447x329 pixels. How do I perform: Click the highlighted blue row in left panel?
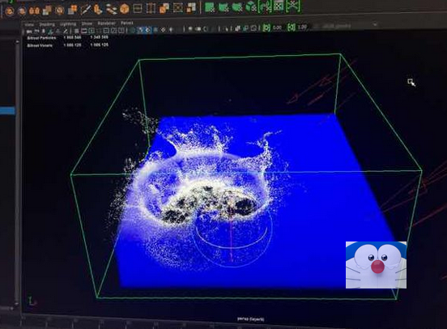7,111
